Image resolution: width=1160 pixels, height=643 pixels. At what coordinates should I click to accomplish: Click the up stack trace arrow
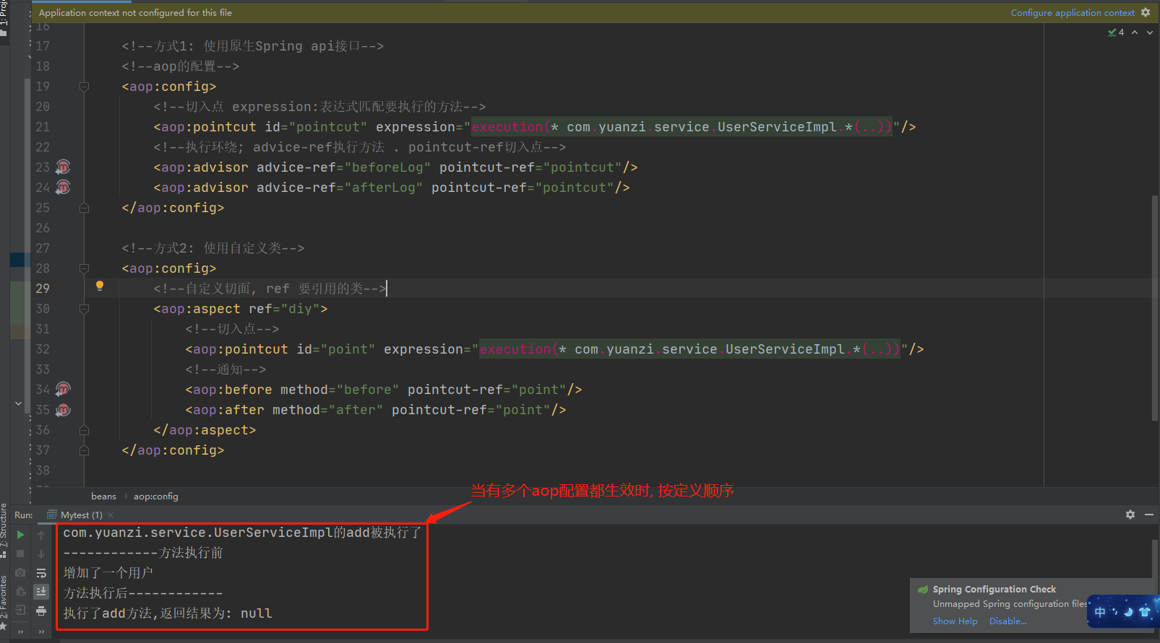tap(41, 535)
